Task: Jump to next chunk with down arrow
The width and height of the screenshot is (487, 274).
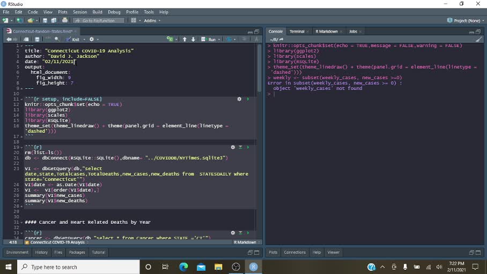Action: tap(193, 40)
